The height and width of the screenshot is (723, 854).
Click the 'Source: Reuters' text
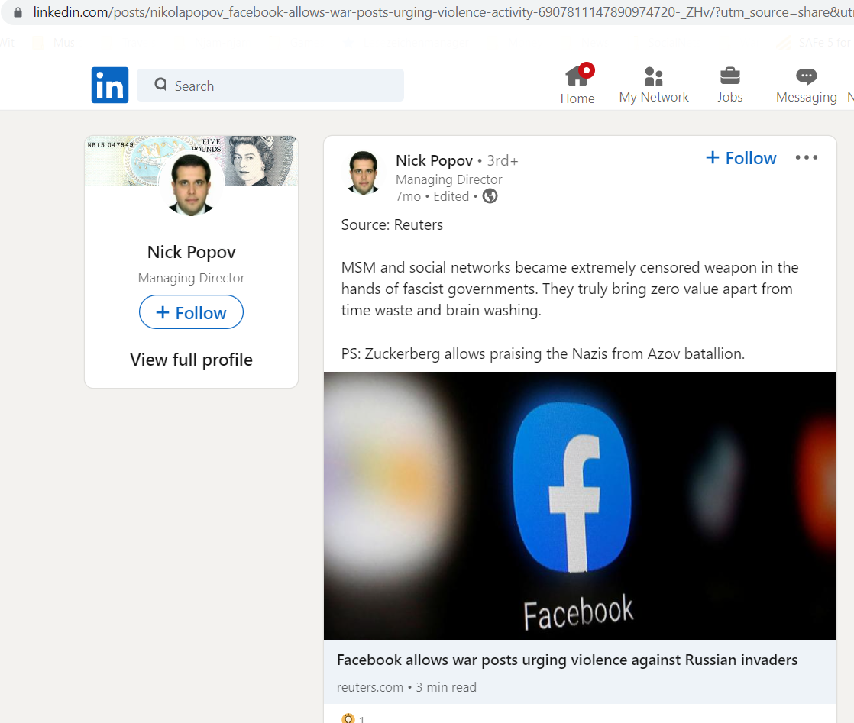pyautogui.click(x=392, y=225)
